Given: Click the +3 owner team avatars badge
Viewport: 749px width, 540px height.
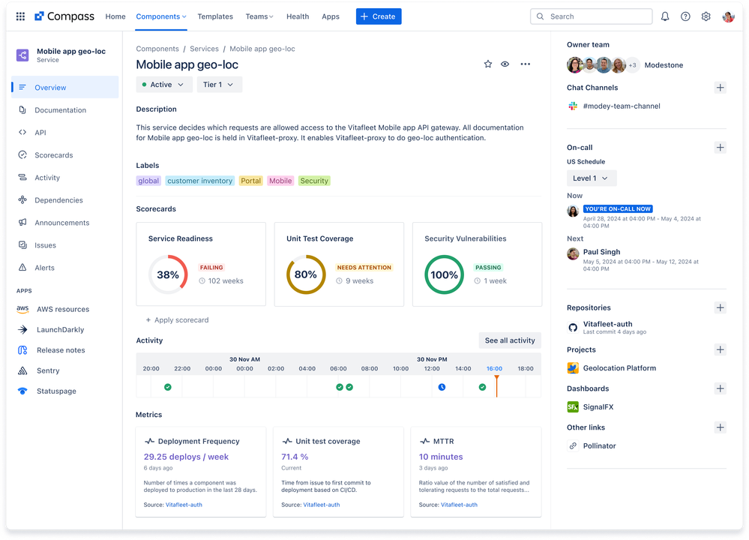Looking at the screenshot, I should pos(632,65).
